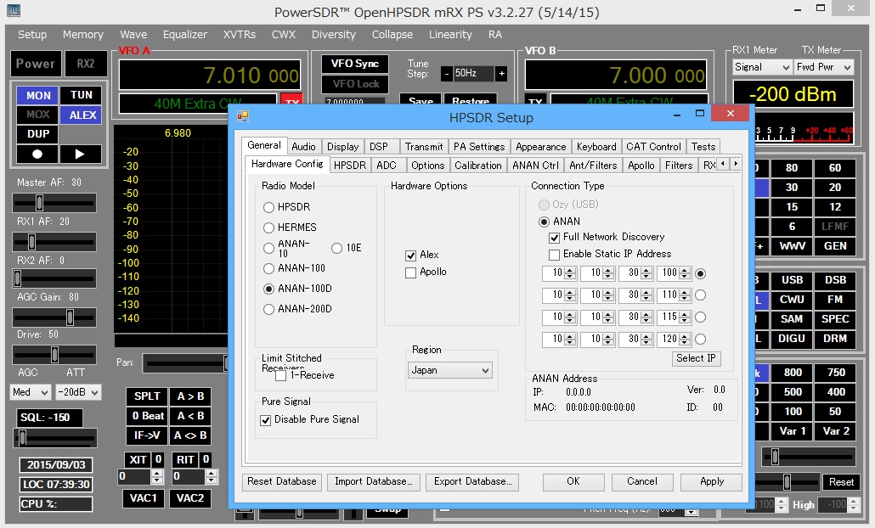Image resolution: width=875 pixels, height=528 pixels.
Task: Open the TX Meter Fwd Pwr dropdown
Action: [x=824, y=67]
